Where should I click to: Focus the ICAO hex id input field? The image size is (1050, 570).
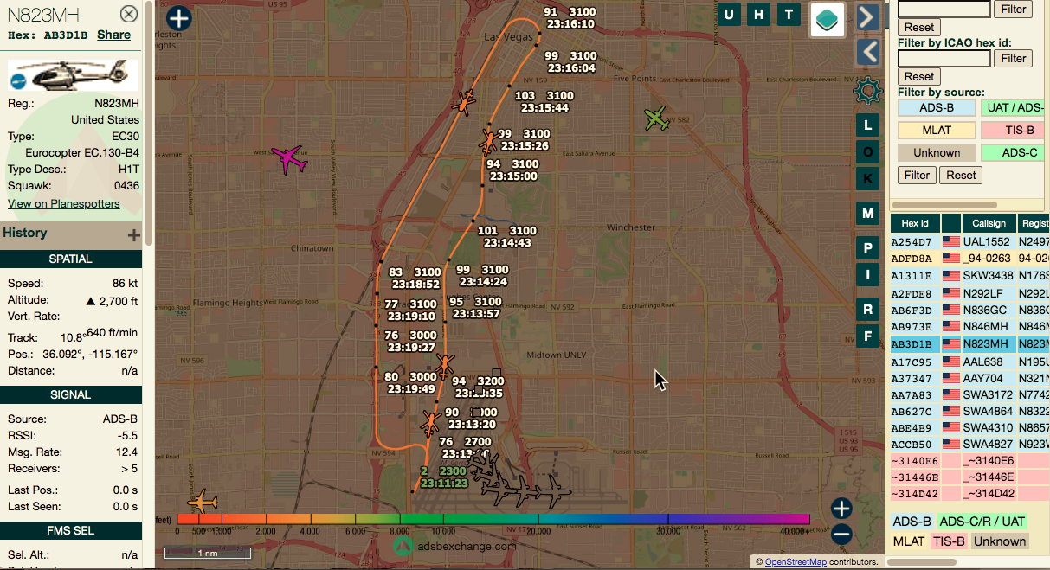(944, 58)
